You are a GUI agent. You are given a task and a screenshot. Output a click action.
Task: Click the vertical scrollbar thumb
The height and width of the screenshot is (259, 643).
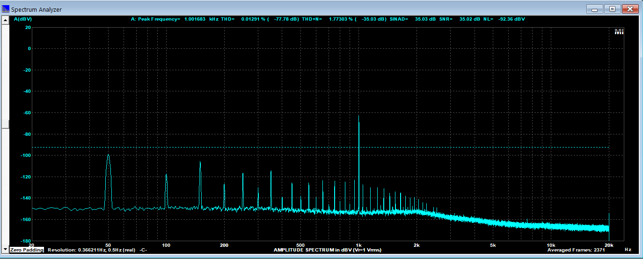click(5, 124)
